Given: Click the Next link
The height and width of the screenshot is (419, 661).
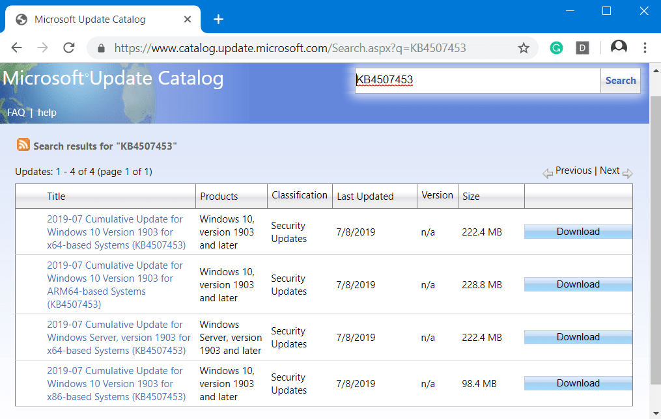Looking at the screenshot, I should click(x=610, y=170).
